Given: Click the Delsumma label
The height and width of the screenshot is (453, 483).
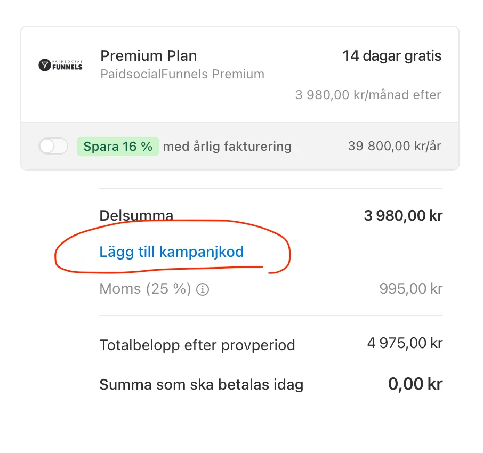Looking at the screenshot, I should coord(136,215).
